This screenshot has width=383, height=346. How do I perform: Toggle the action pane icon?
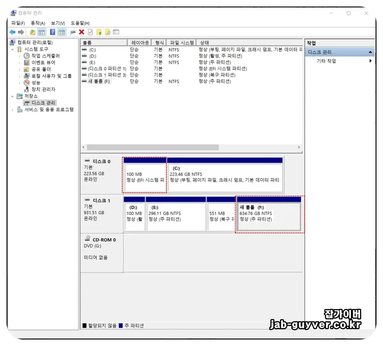click(x=61, y=32)
